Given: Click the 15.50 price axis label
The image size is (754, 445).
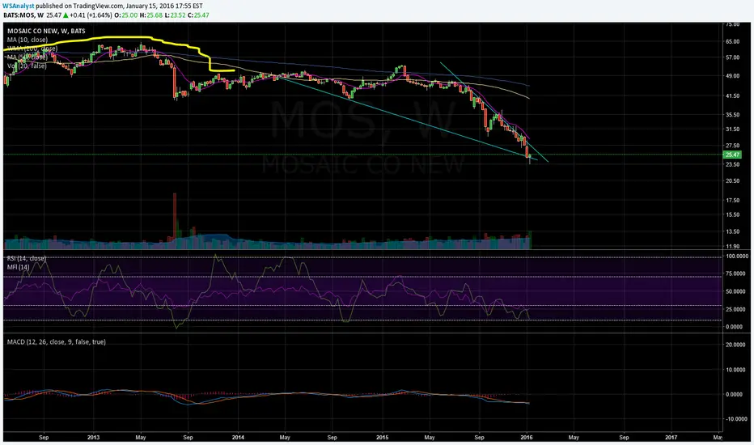Looking at the screenshot, I should 732,214.
